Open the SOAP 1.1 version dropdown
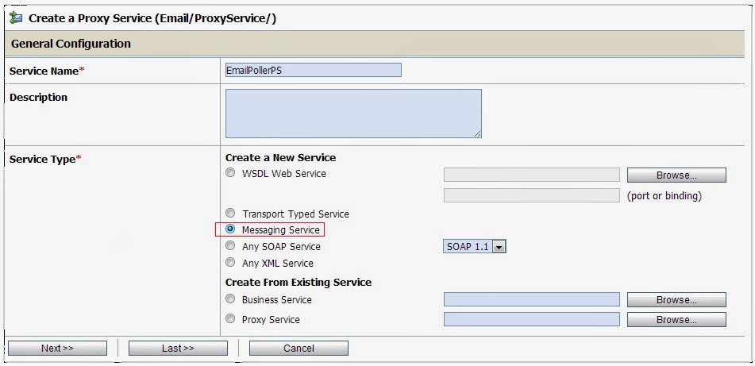755x366 pixels. click(x=474, y=247)
